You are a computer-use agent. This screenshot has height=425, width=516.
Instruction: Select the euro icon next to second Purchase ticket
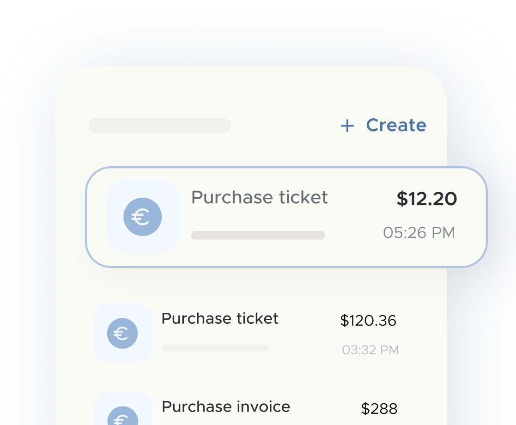click(122, 333)
